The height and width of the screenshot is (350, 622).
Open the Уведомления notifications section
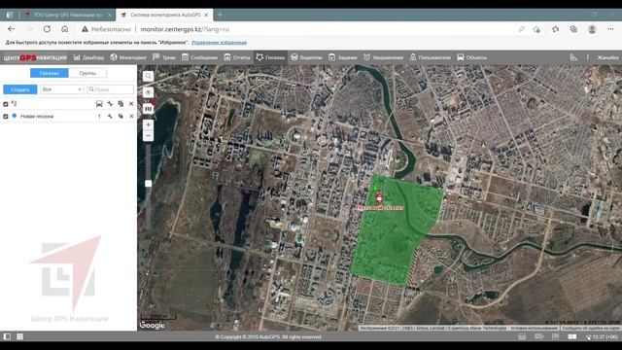click(x=383, y=57)
